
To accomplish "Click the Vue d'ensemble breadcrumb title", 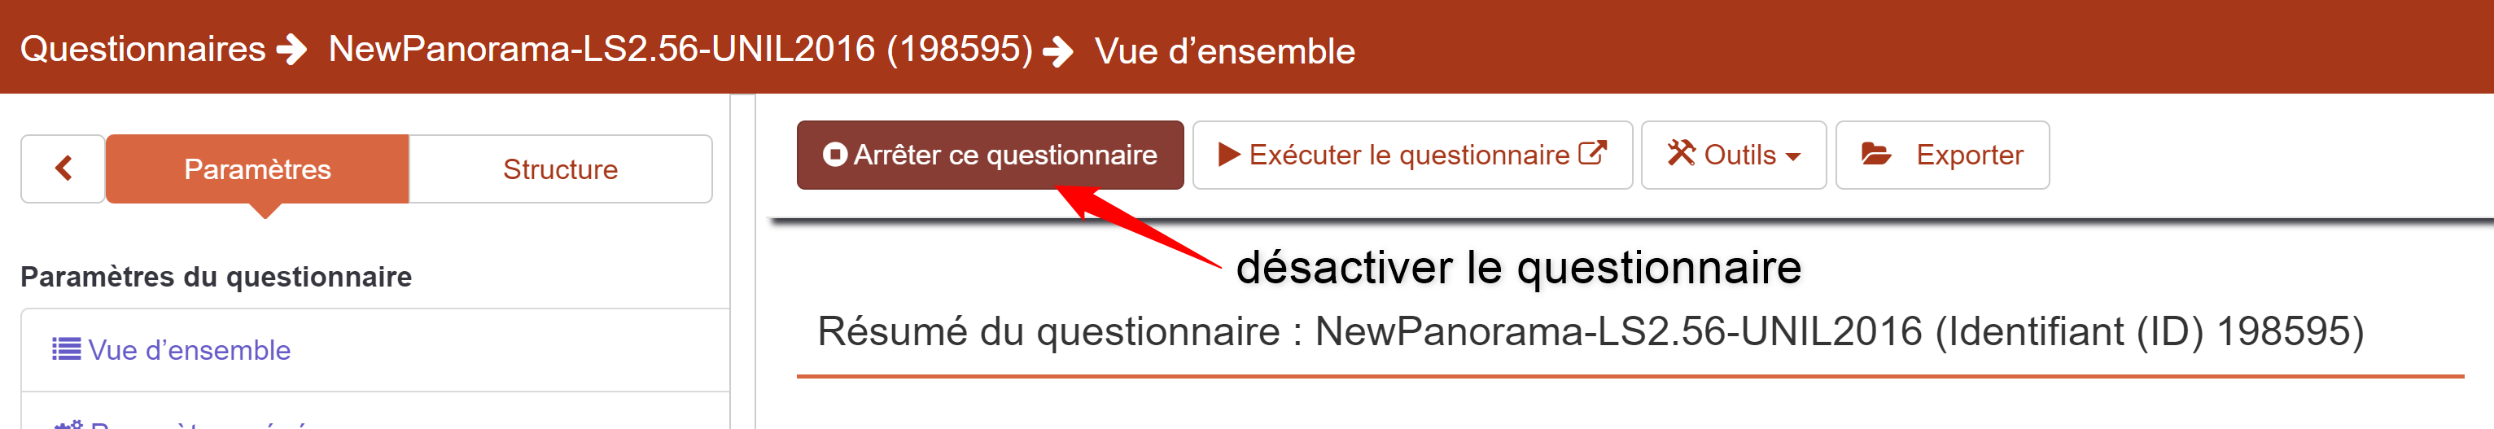I will [x=1225, y=51].
